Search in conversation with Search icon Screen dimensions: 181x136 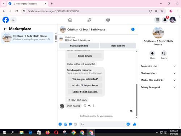click(x=164, y=53)
